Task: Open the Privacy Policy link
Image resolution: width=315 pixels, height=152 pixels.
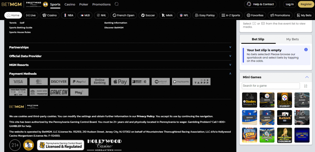Action: tap(146, 116)
